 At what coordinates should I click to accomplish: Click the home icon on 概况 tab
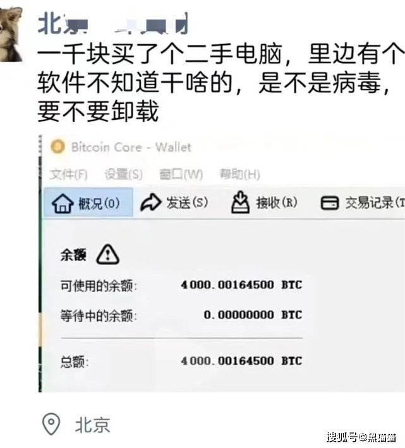[x=63, y=203]
